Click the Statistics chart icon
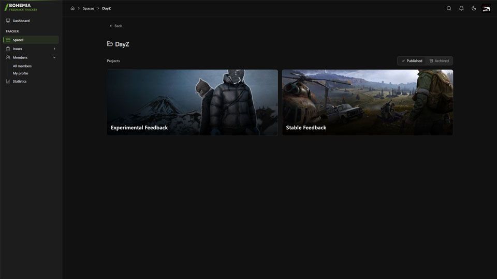 [8, 81]
